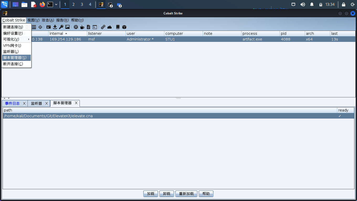This screenshot has width=357, height=201.
Task: Click the 帮助 button at bottom
Action: pos(206,194)
